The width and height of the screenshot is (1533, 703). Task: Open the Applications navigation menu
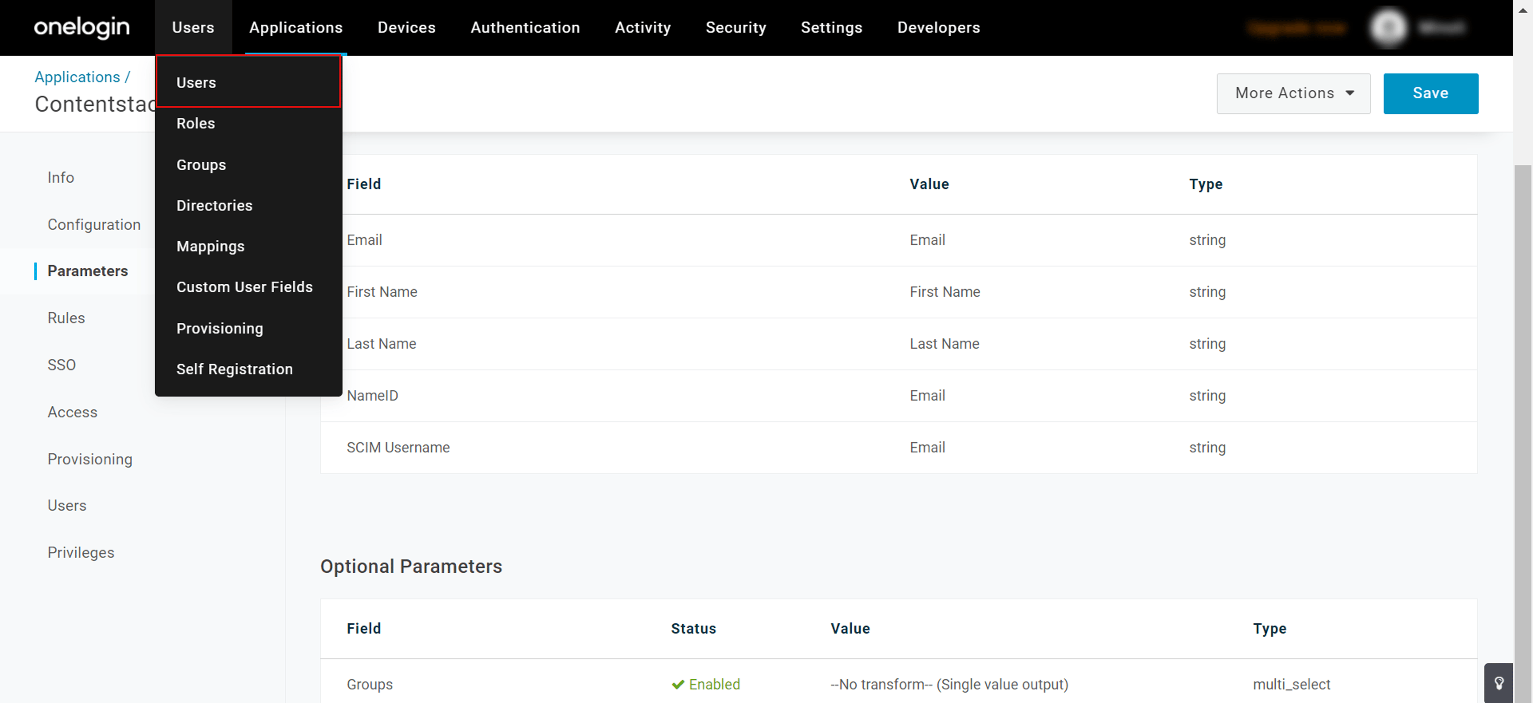pyautogui.click(x=296, y=28)
